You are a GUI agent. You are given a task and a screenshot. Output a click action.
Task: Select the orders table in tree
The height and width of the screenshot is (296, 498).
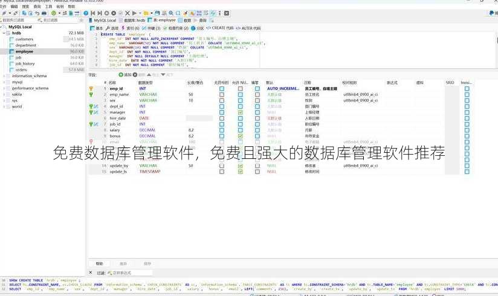21,70
